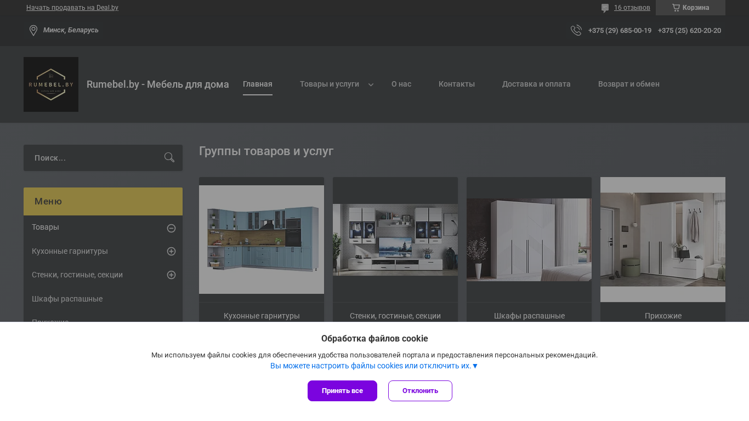Viewport: 749px width, 421px height.
Task: Click the reviews speech bubble icon
Action: click(x=605, y=8)
